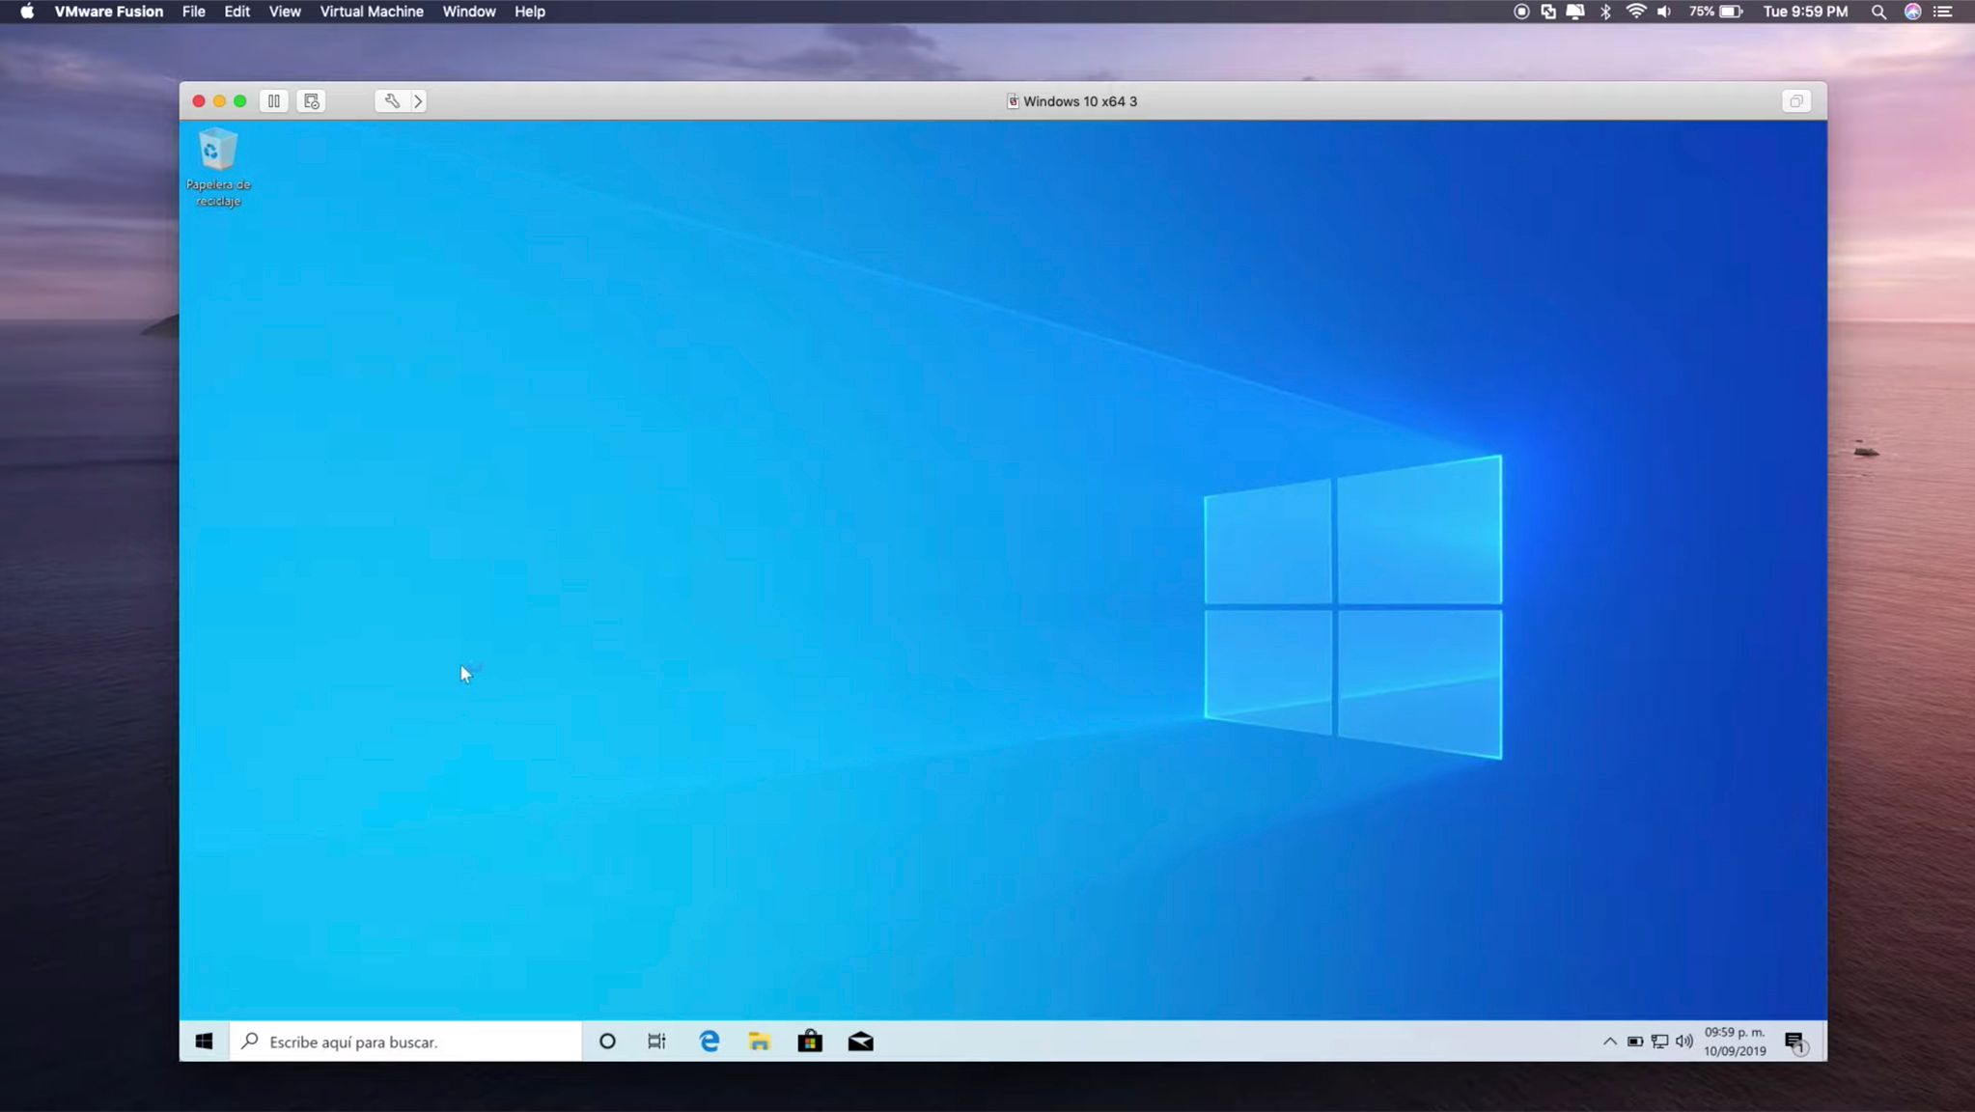The width and height of the screenshot is (1975, 1112).
Task: Expand the toolbar chevron arrow
Action: [418, 101]
